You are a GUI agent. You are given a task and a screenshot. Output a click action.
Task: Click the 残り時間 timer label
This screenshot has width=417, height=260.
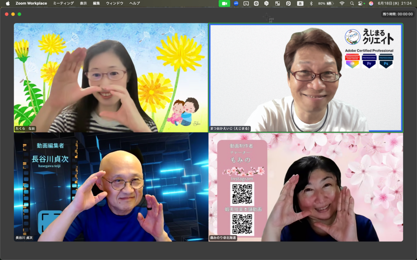[397, 14]
